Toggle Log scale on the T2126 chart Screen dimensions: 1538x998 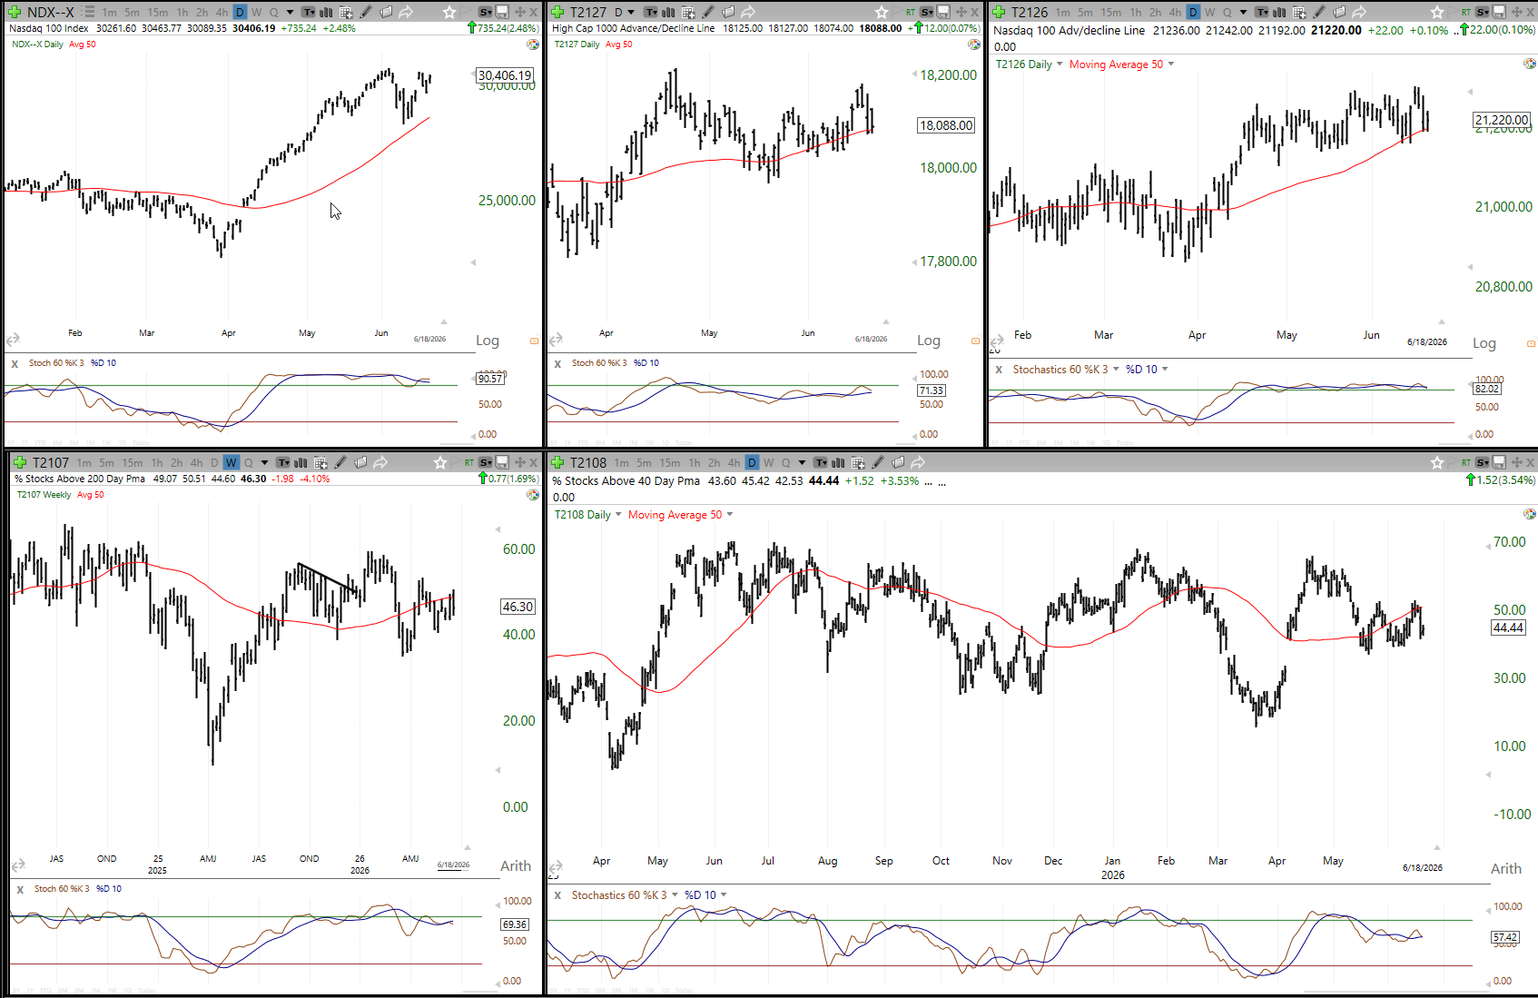click(x=1484, y=343)
